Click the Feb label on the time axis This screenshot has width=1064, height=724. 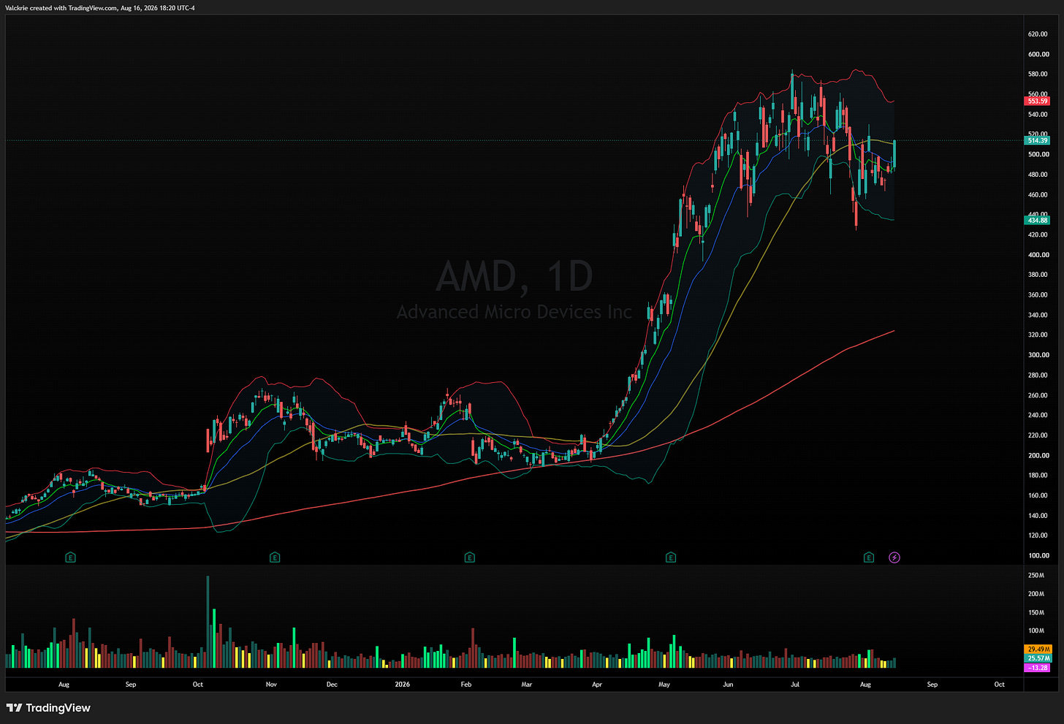(466, 685)
